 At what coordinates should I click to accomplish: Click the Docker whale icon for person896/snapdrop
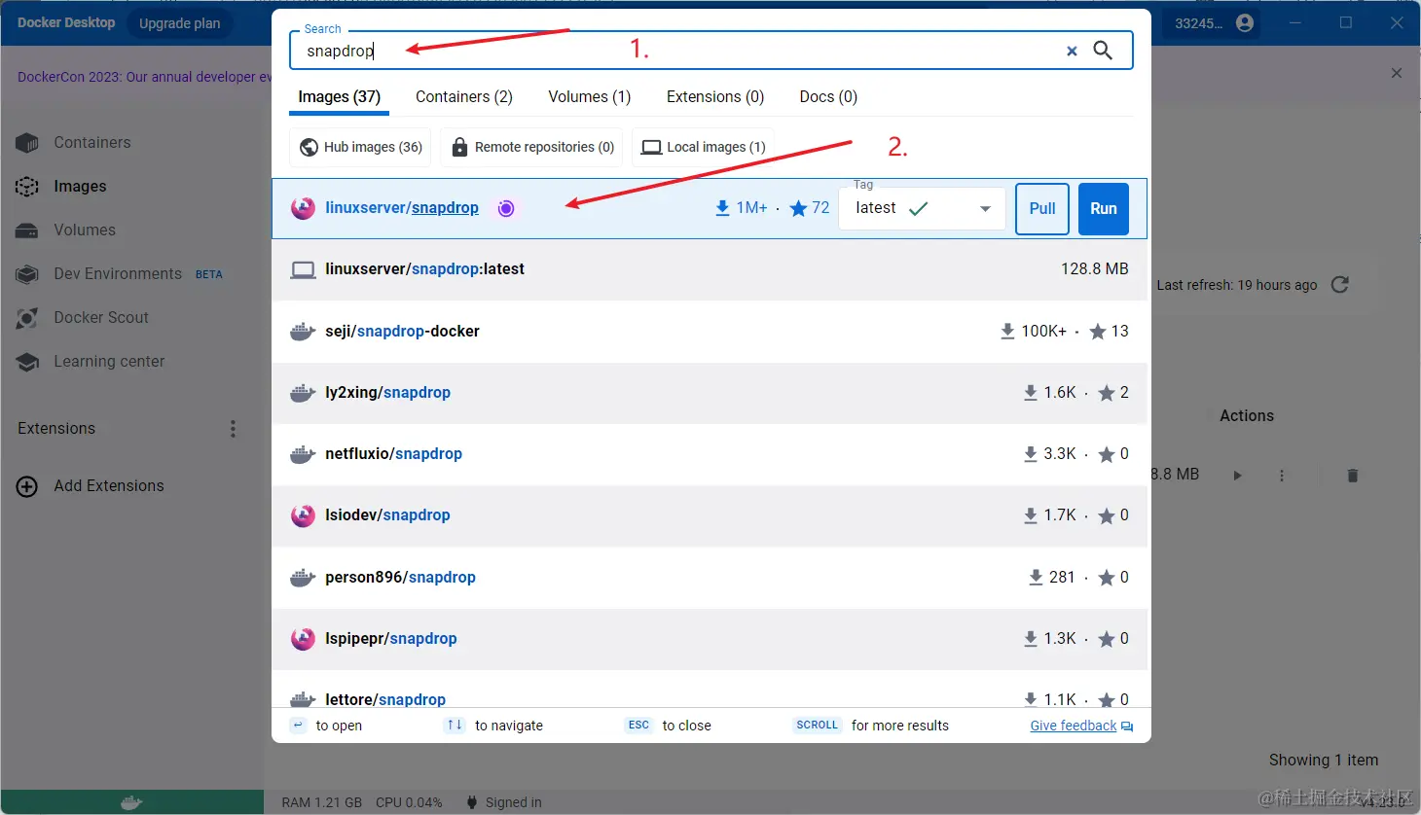[x=303, y=578]
